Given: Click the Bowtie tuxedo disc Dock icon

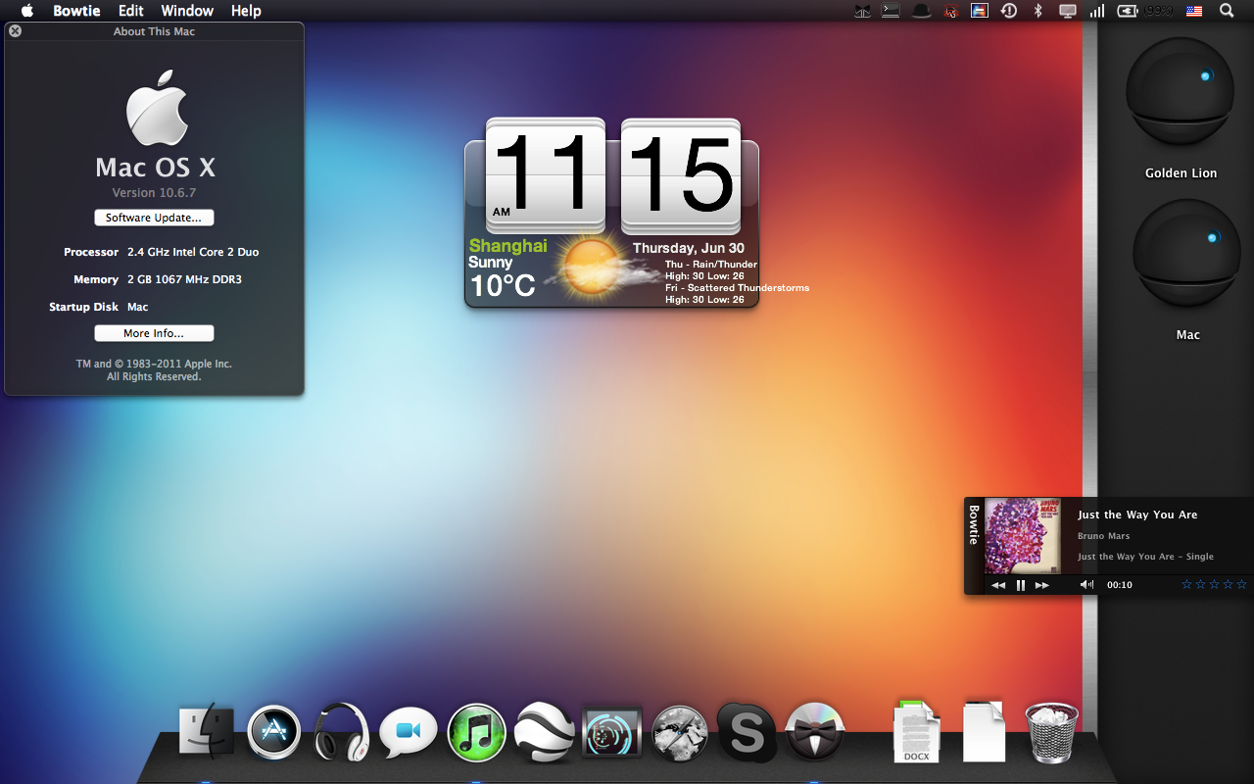Looking at the screenshot, I should pos(815,732).
